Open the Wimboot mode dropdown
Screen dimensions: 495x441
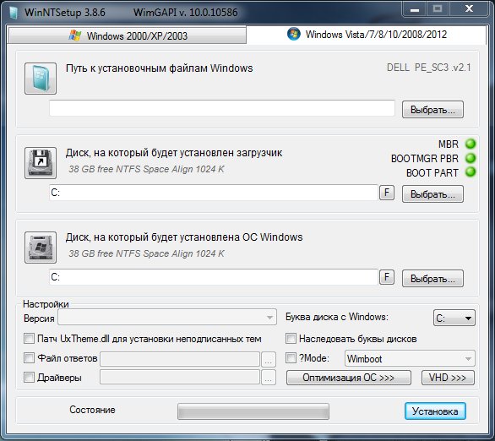[410, 358]
